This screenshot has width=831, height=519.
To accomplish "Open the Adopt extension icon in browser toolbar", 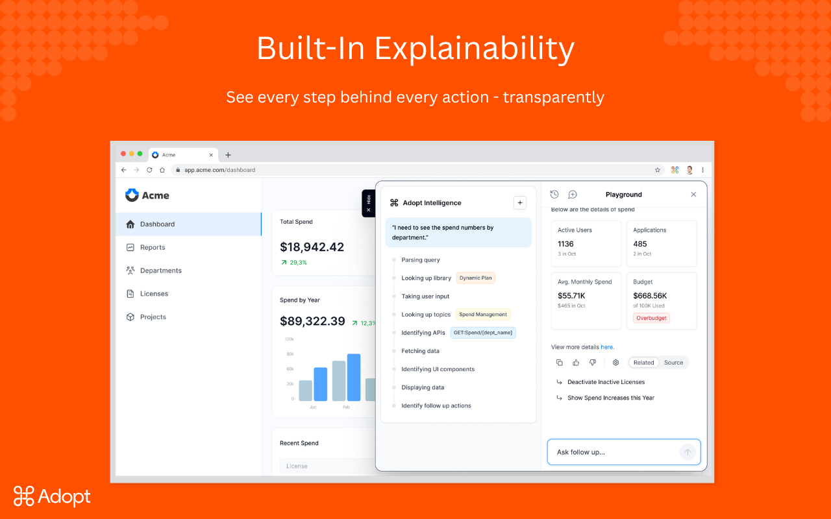I will pyautogui.click(x=675, y=170).
